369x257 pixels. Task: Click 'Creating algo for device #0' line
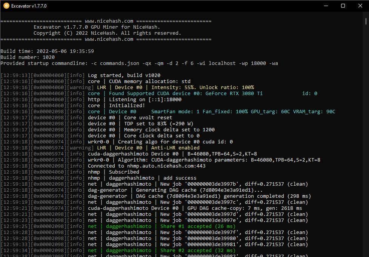pos(117,142)
